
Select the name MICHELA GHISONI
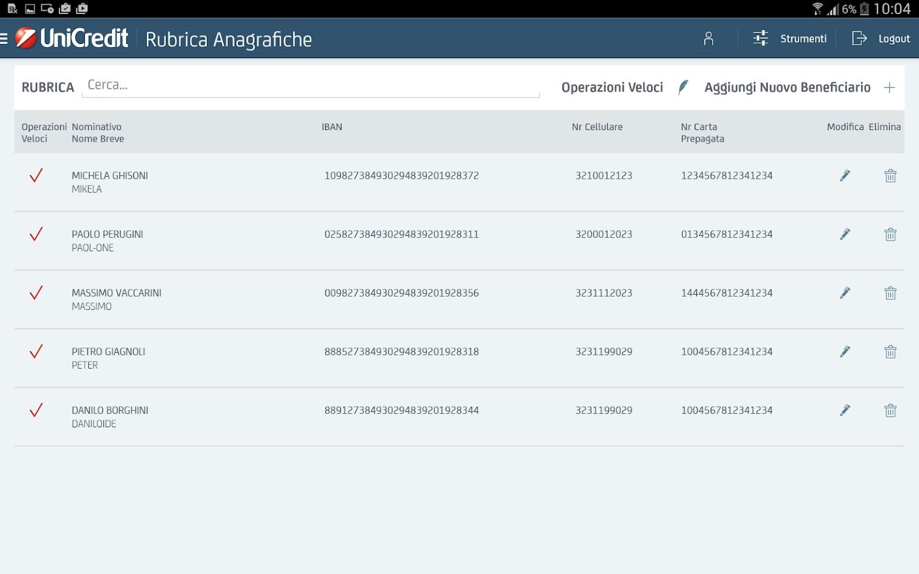pos(110,175)
